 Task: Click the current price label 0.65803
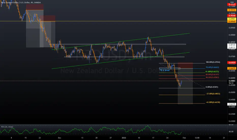click(x=232, y=81)
